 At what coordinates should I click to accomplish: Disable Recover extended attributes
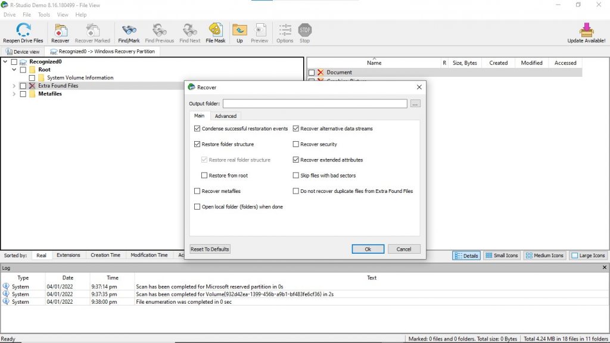point(295,160)
